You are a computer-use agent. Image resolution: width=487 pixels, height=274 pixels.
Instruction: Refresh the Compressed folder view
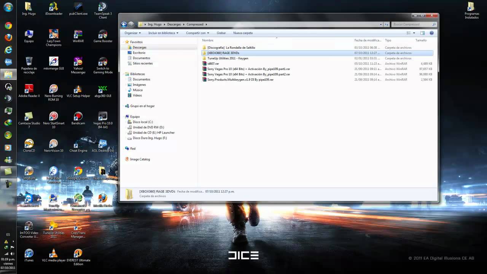click(x=387, y=24)
